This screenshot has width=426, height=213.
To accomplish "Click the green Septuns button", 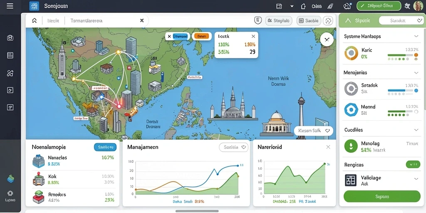I will coord(382,196).
